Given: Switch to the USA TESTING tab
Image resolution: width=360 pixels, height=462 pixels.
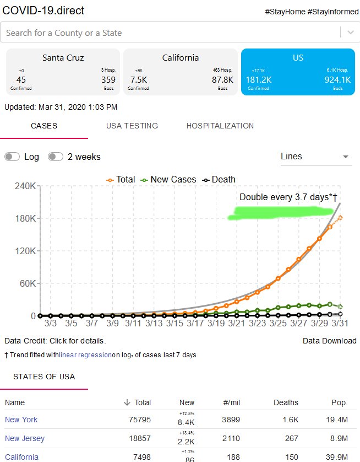Looking at the screenshot, I should tap(132, 126).
